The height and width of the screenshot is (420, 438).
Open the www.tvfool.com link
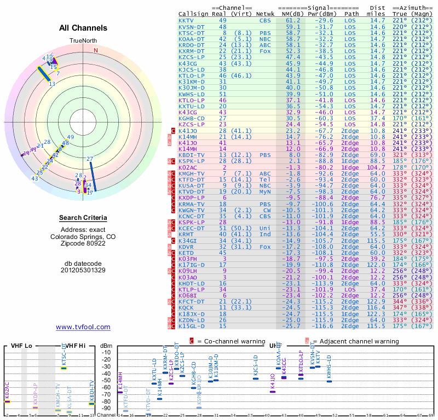[x=83, y=327]
